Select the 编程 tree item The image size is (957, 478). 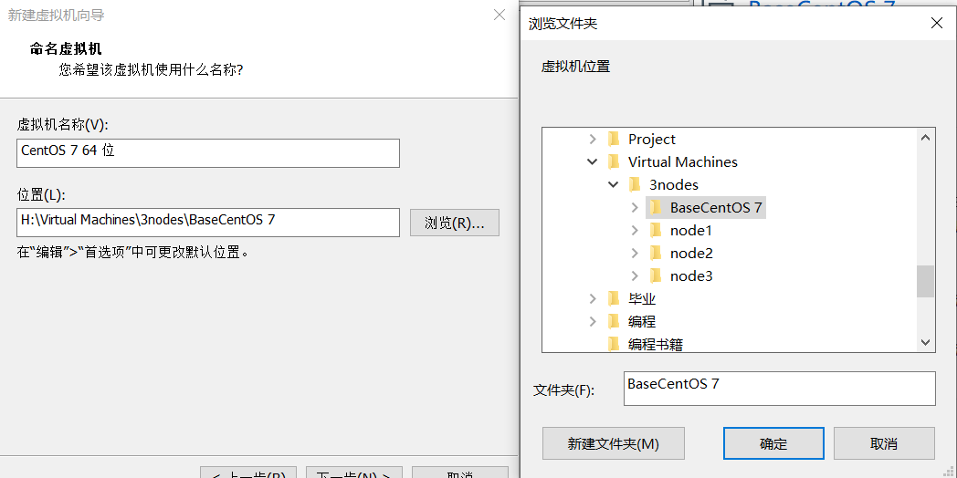642,321
